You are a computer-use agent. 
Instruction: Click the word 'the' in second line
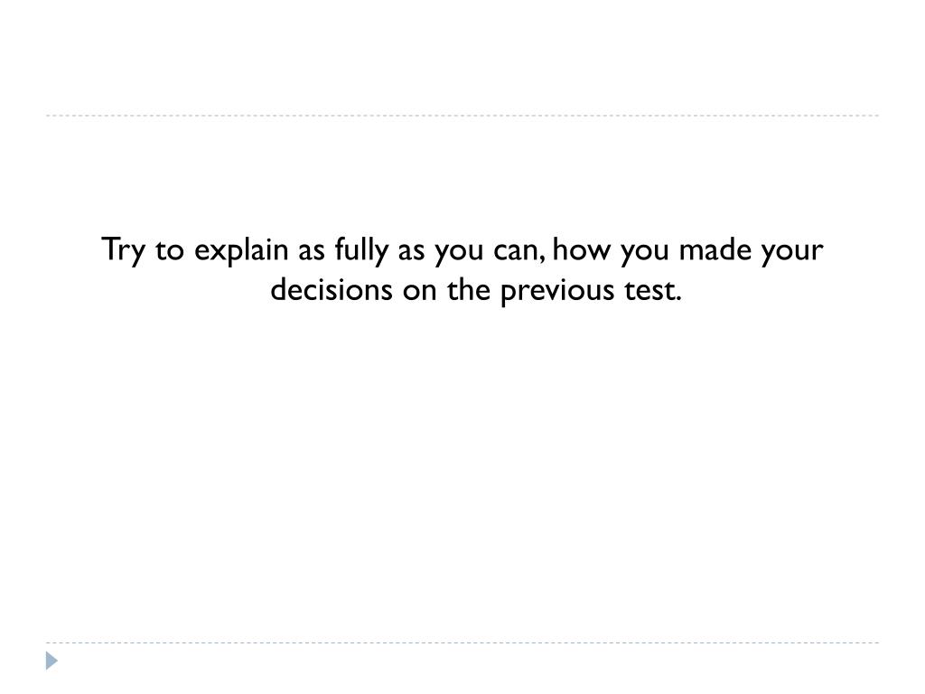(469, 290)
